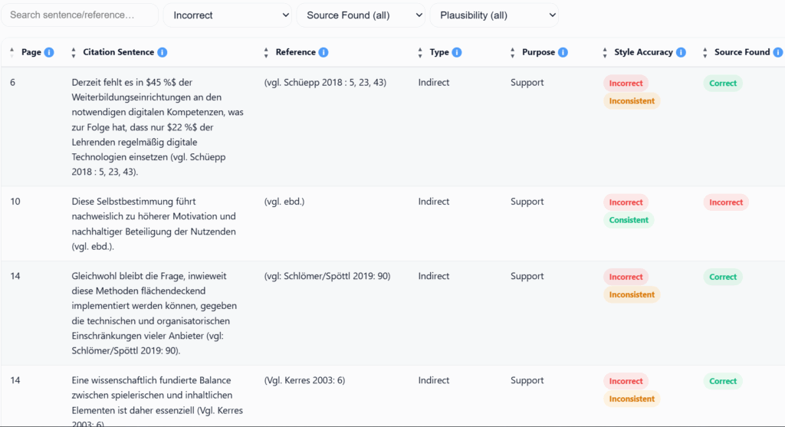
Task: Click the Reference column header
Action: (x=295, y=52)
